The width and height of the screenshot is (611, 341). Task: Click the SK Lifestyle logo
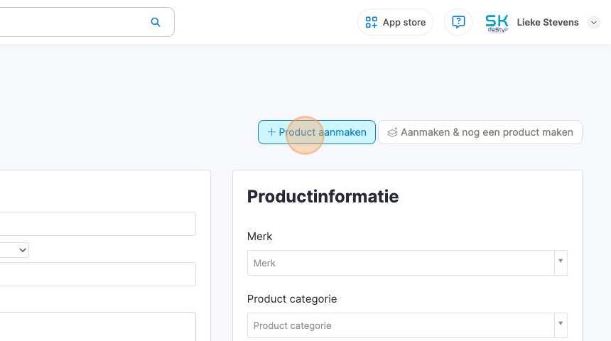point(497,23)
